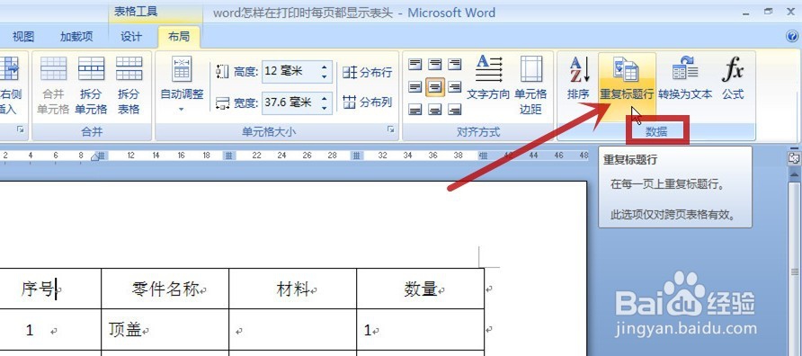Click the height (高度) input field
The height and width of the screenshot is (356, 802).
pyautogui.click(x=290, y=72)
